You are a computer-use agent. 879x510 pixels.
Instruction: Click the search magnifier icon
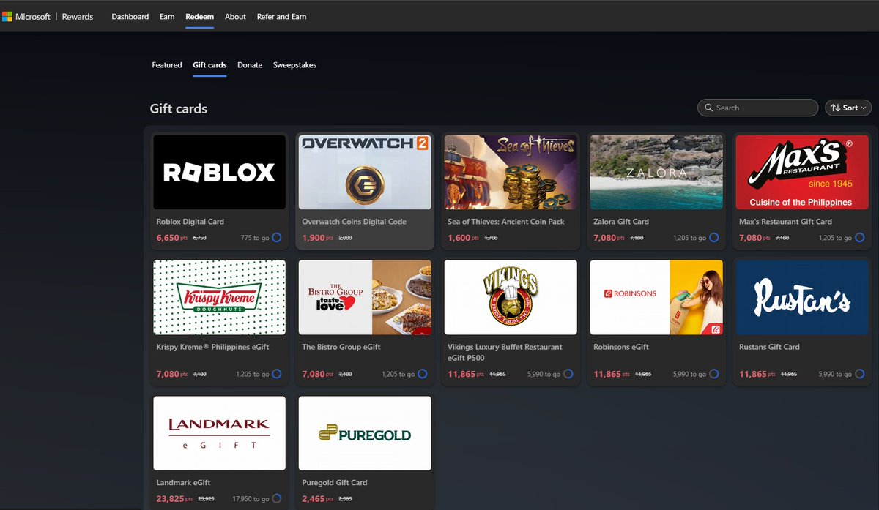(708, 108)
